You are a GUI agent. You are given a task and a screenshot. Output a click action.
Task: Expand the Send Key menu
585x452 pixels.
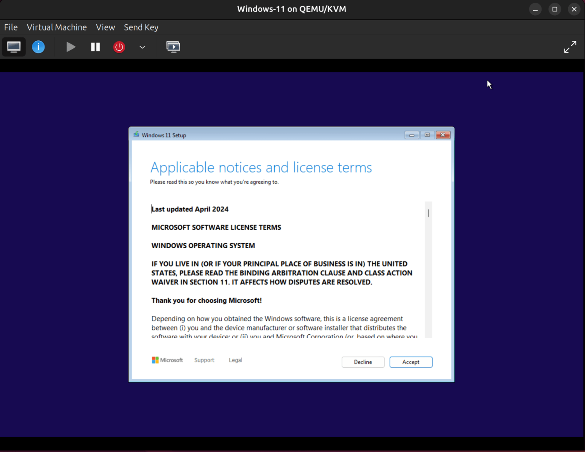[141, 27]
